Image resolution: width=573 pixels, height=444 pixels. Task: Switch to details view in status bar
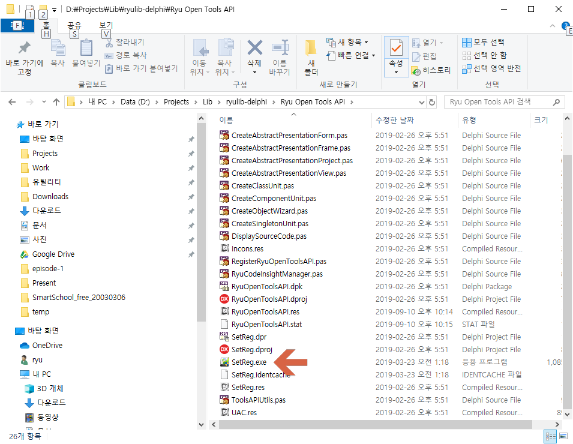(x=550, y=436)
